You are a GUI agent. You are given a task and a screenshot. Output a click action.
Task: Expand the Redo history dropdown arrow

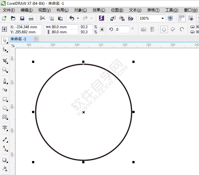(x=91, y=18)
